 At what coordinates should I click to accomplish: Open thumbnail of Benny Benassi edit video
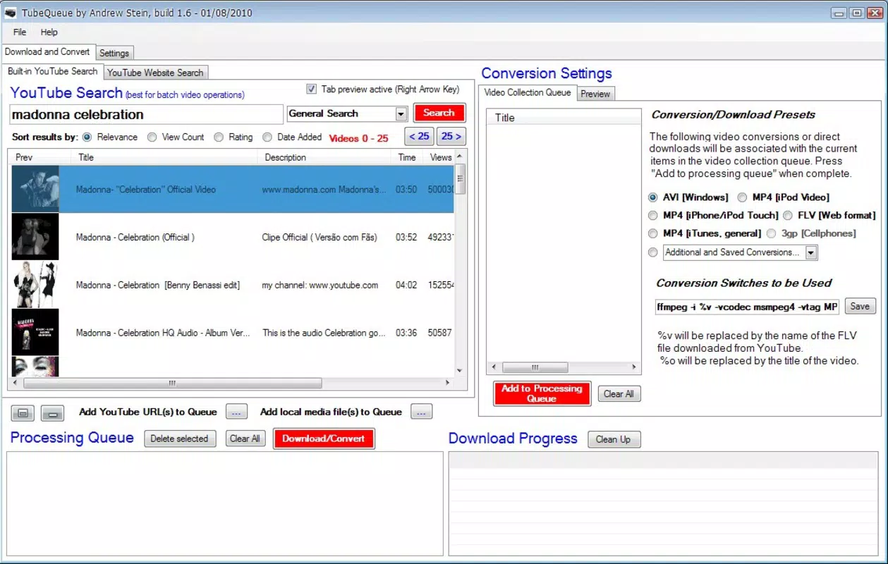[35, 285]
